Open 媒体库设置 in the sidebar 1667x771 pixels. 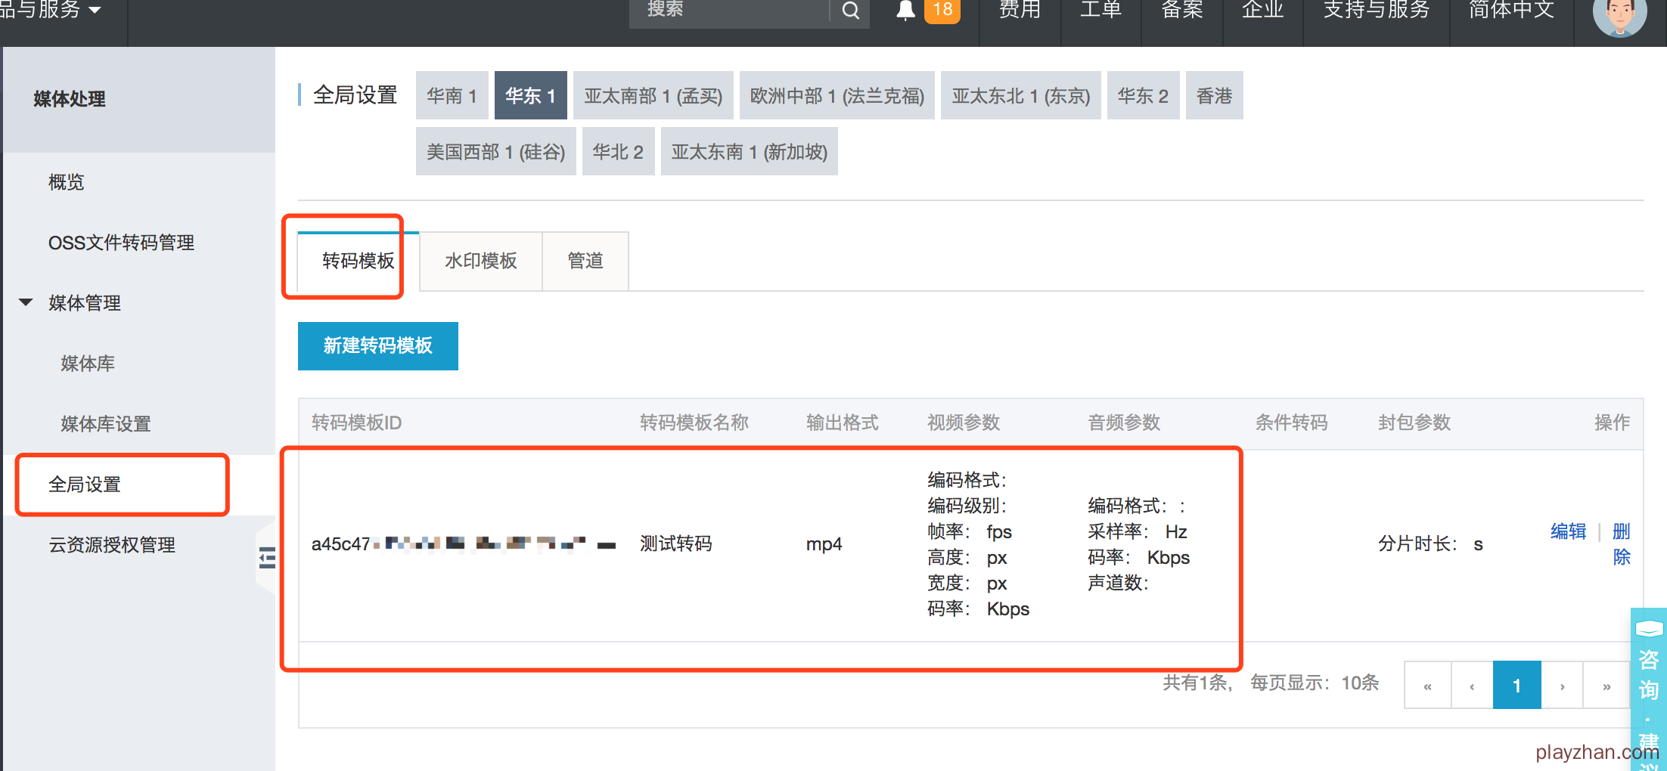click(x=106, y=424)
